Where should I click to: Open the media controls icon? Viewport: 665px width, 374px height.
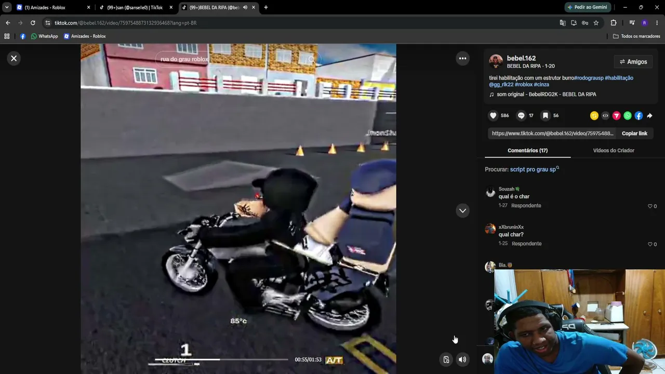click(x=632, y=23)
